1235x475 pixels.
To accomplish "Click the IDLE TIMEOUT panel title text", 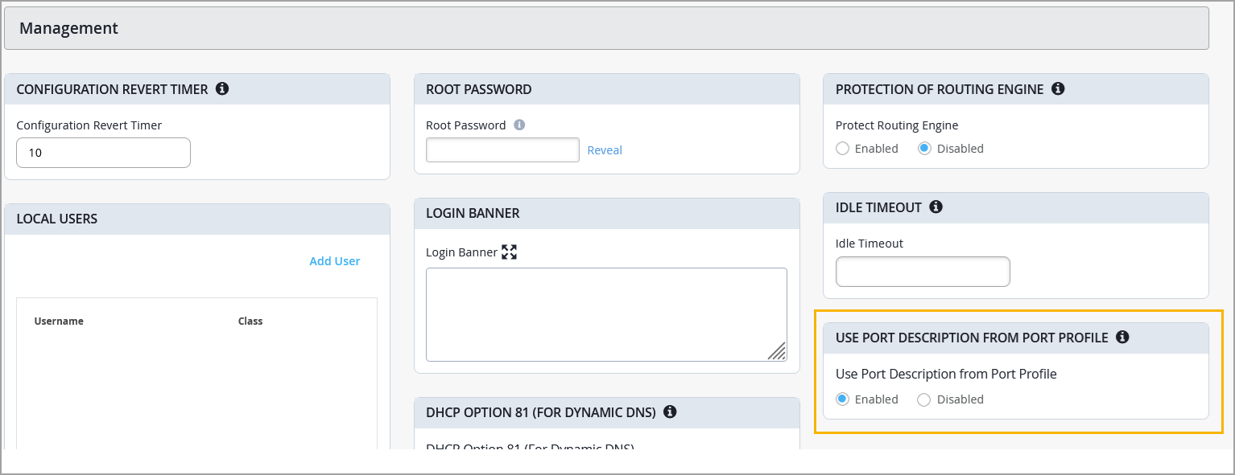I will pyautogui.click(x=878, y=207).
